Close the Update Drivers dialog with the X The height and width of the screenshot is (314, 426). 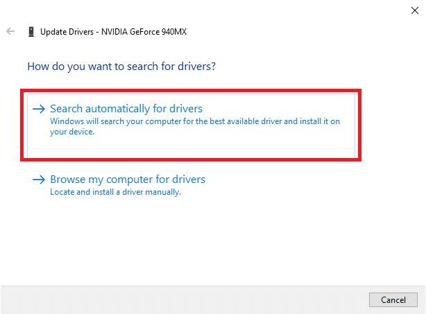(415, 10)
